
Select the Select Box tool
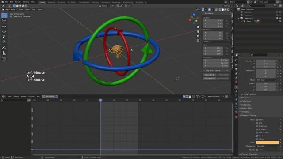click(4, 15)
